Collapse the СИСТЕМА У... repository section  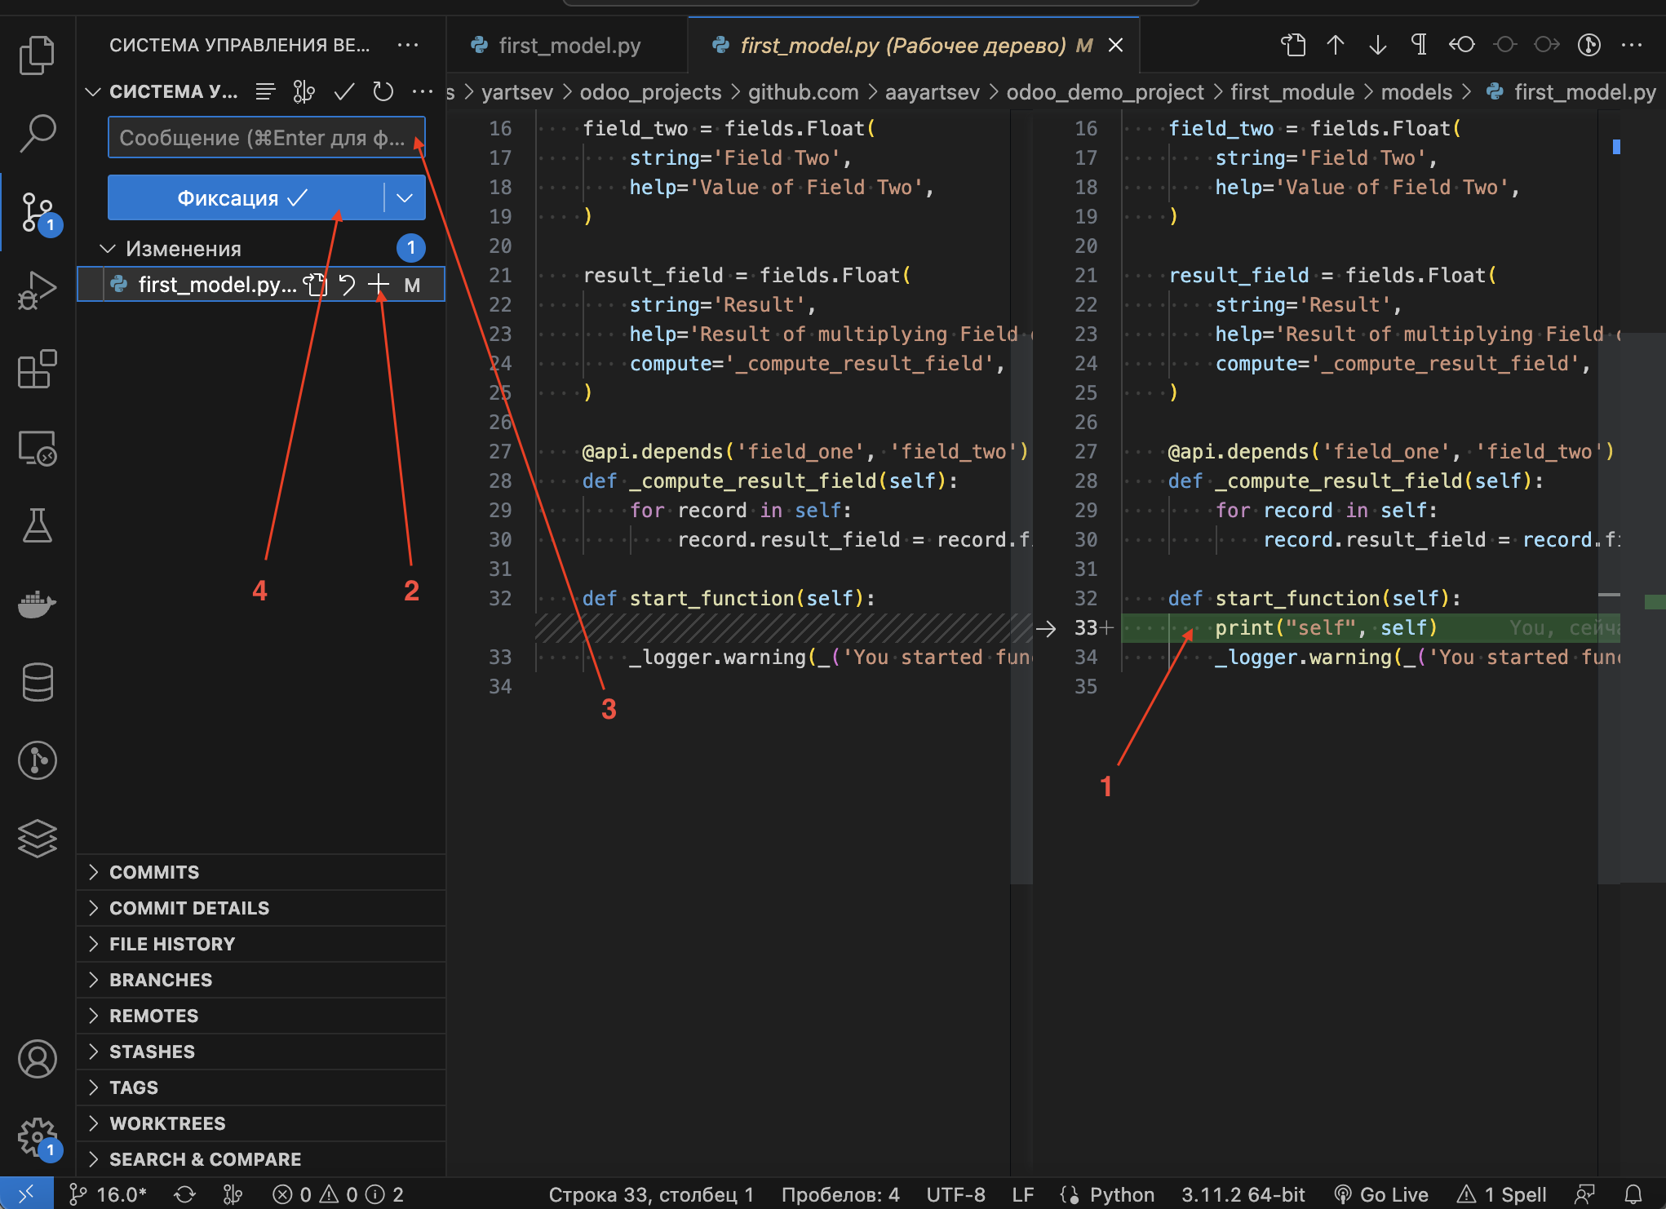click(x=93, y=91)
